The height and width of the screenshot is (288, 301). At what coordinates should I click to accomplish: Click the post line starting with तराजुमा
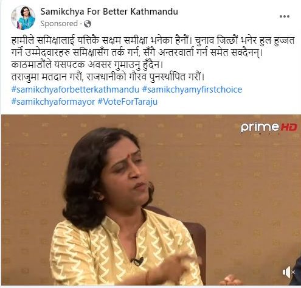point(108,77)
